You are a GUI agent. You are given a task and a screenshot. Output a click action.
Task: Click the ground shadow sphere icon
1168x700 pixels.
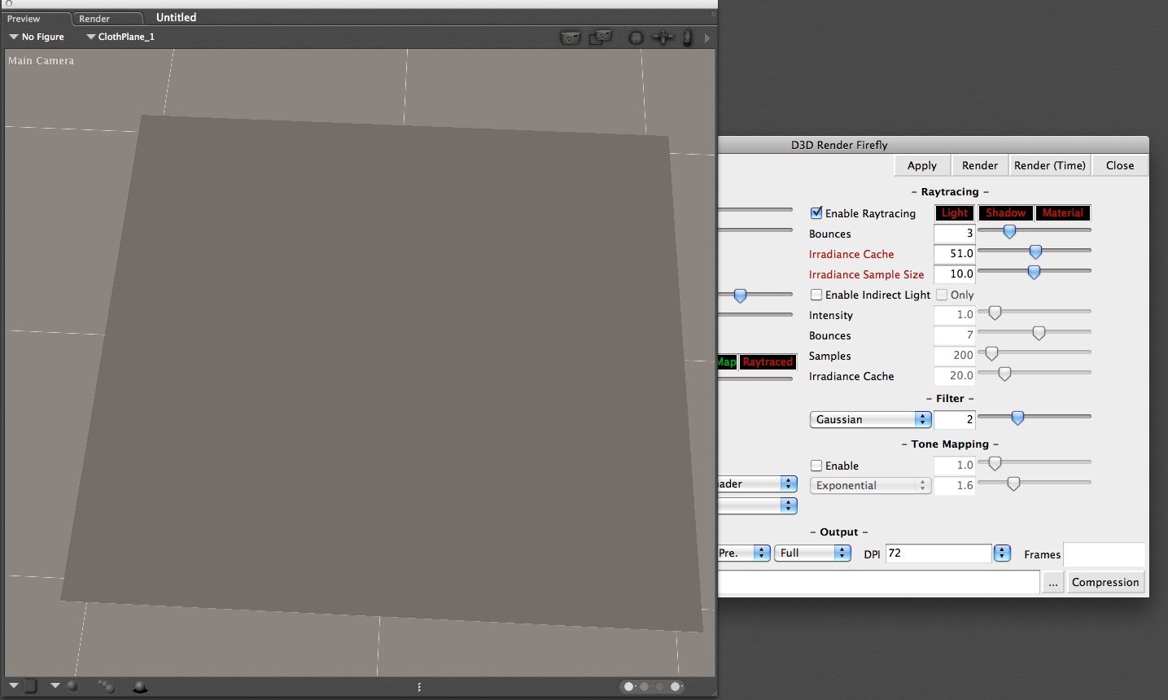pyautogui.click(x=140, y=686)
